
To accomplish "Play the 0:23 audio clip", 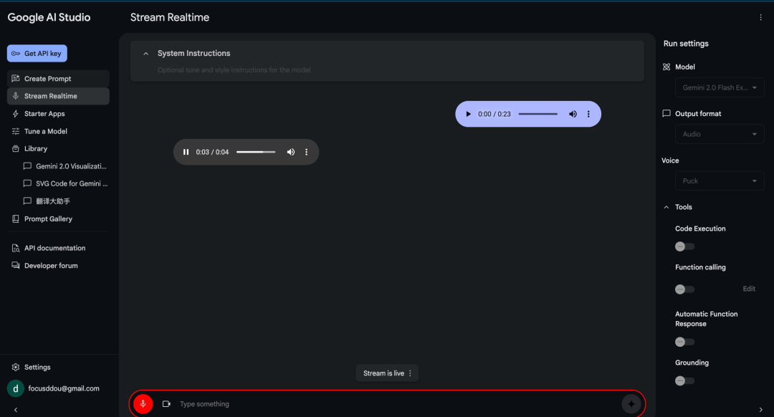I will [468, 114].
